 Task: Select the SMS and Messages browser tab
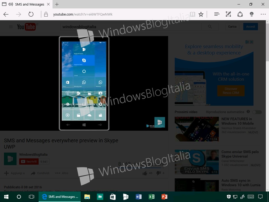pos(26,4)
